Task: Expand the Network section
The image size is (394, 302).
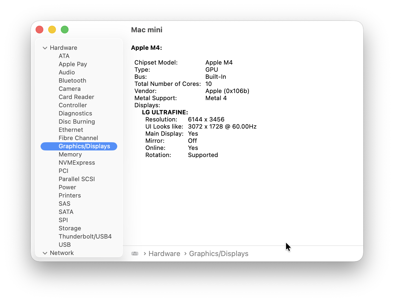Action: (x=45, y=253)
